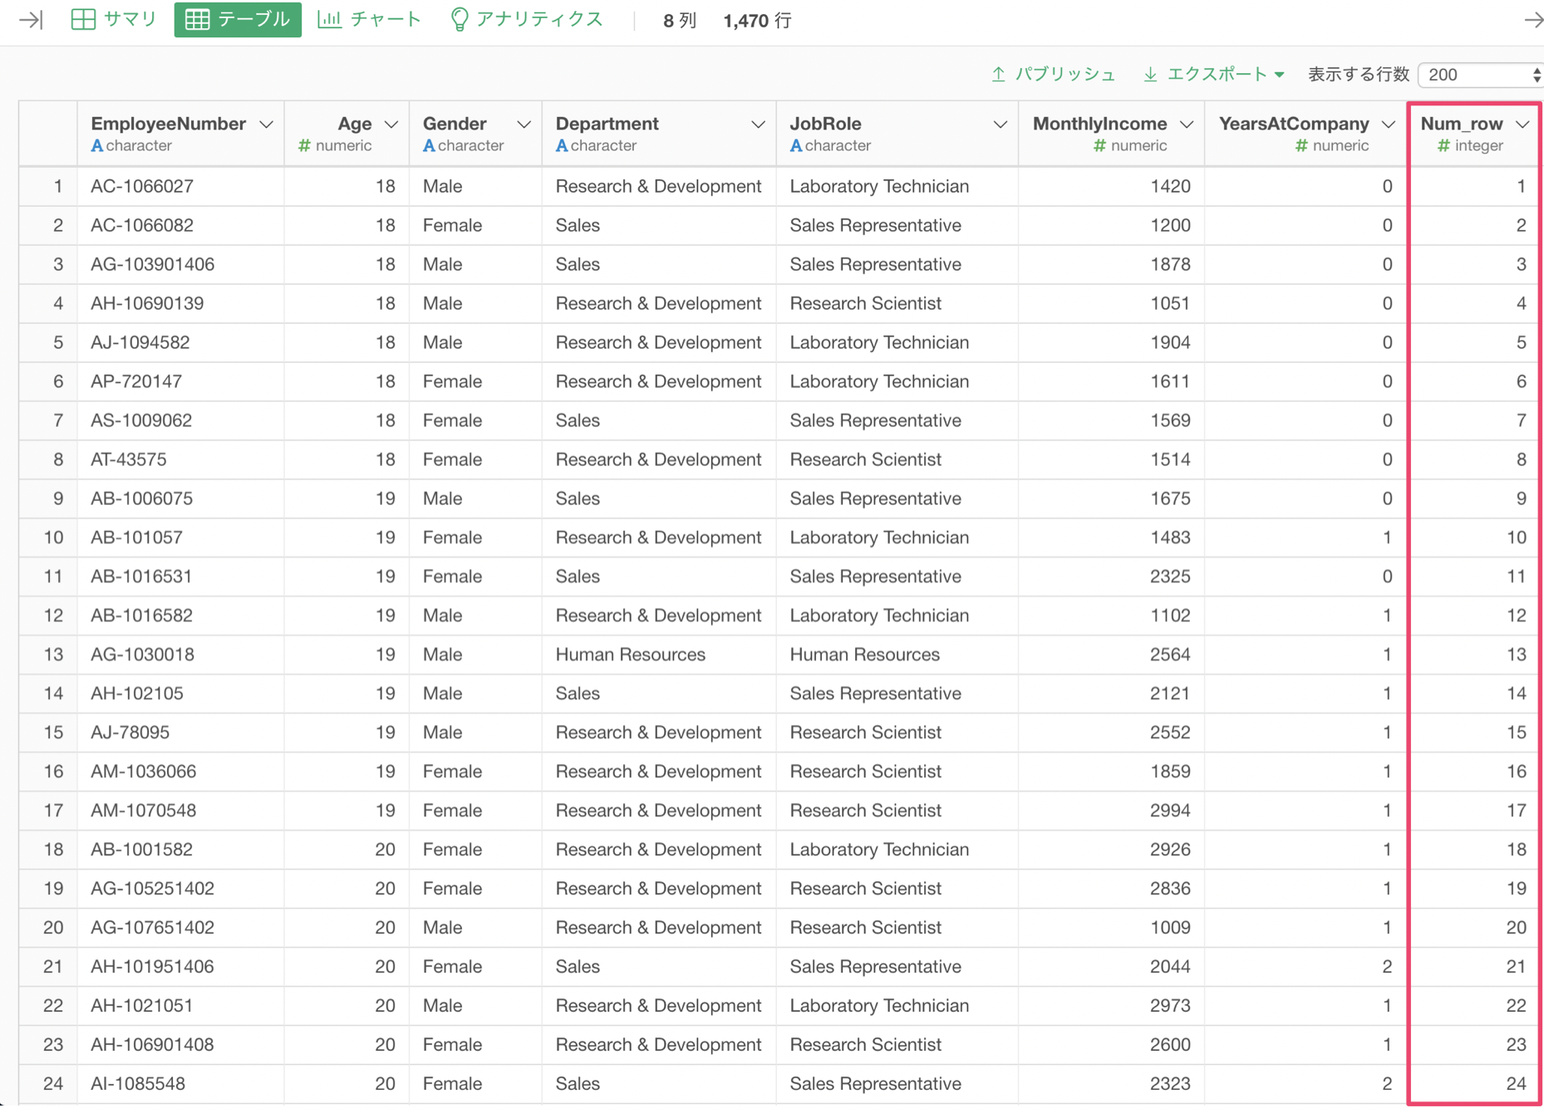Click the numeric type icon under Age
This screenshot has width=1544, height=1108.
tap(304, 146)
